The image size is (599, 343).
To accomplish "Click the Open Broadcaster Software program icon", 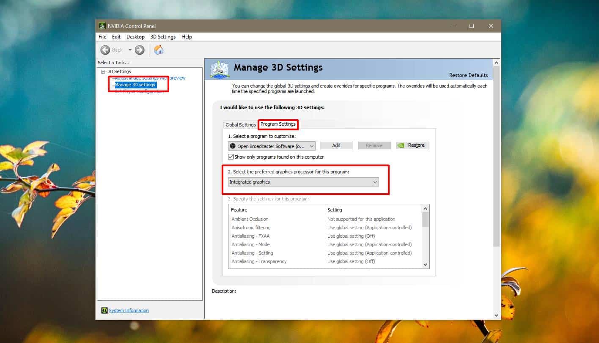I will [x=232, y=146].
